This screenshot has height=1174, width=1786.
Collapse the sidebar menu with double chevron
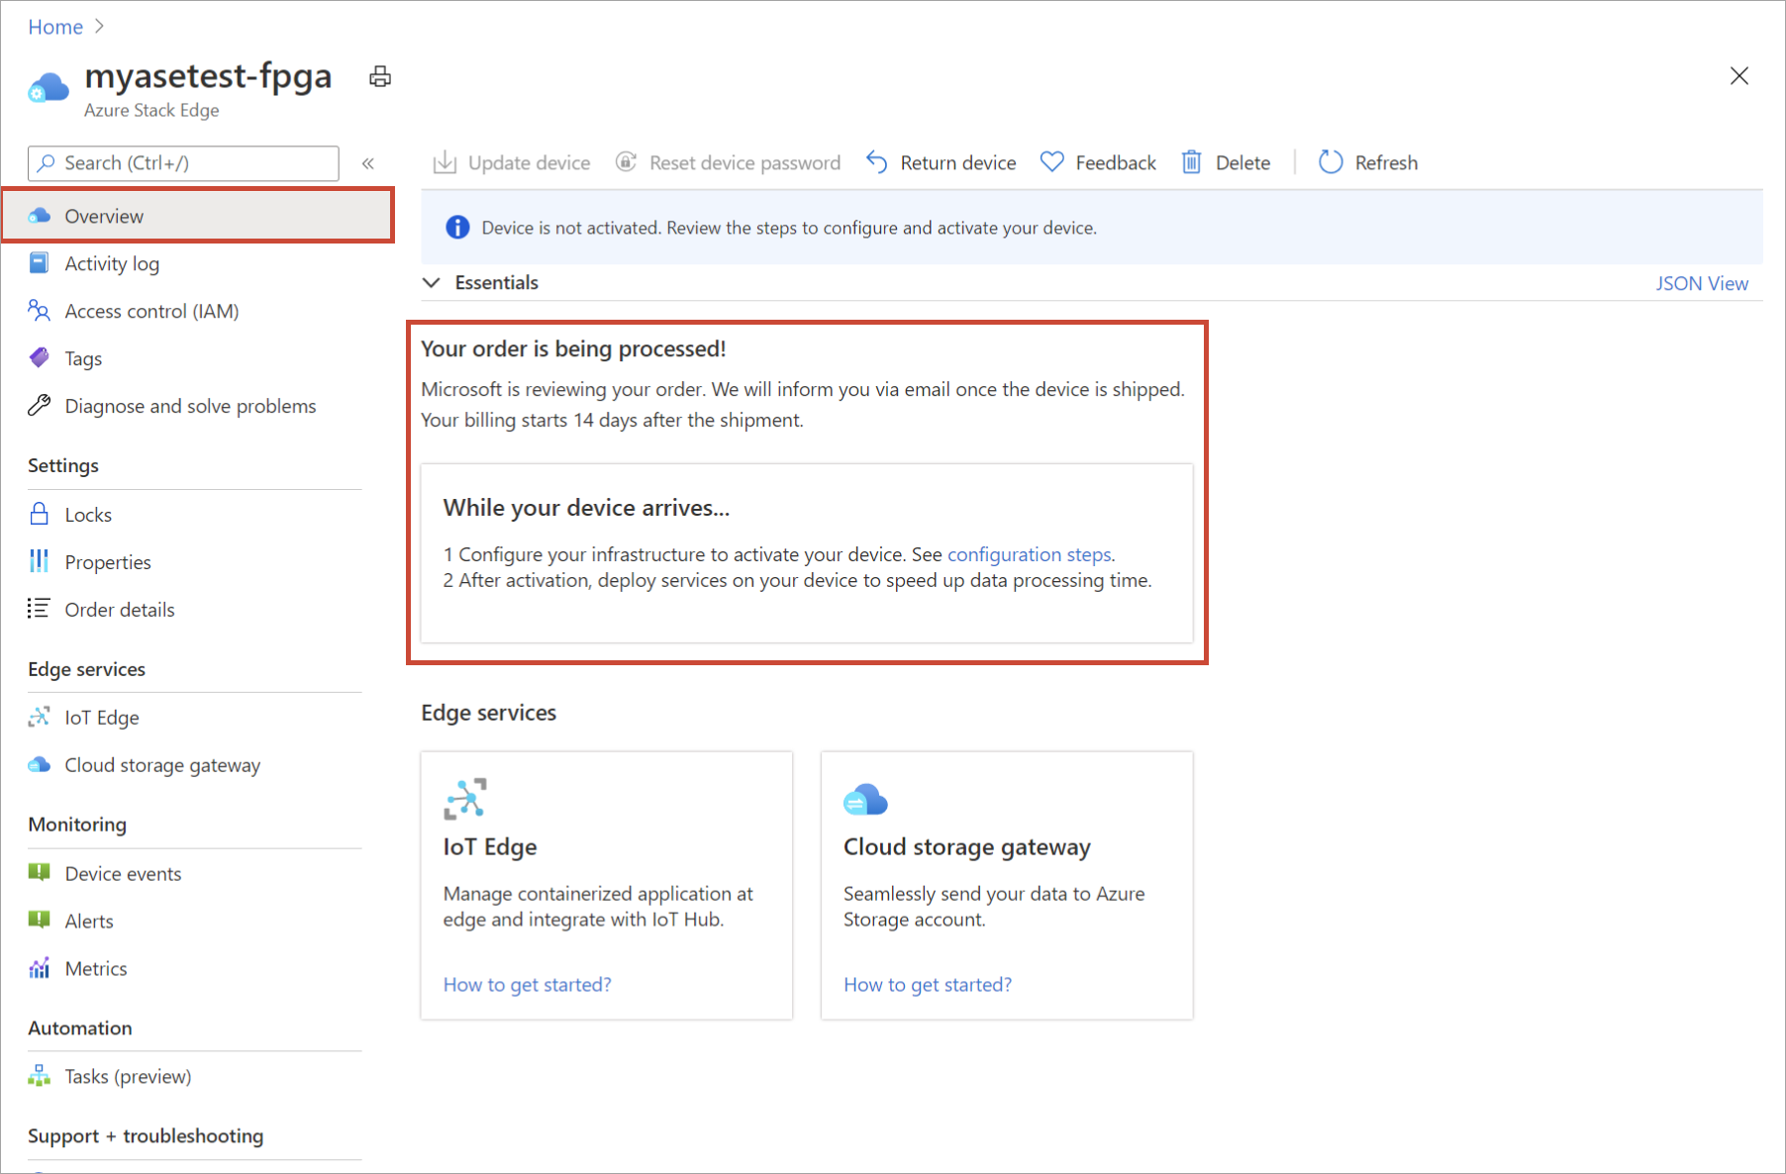click(x=367, y=163)
